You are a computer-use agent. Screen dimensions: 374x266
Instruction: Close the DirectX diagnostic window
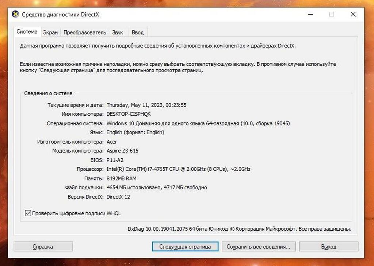(x=353, y=15)
